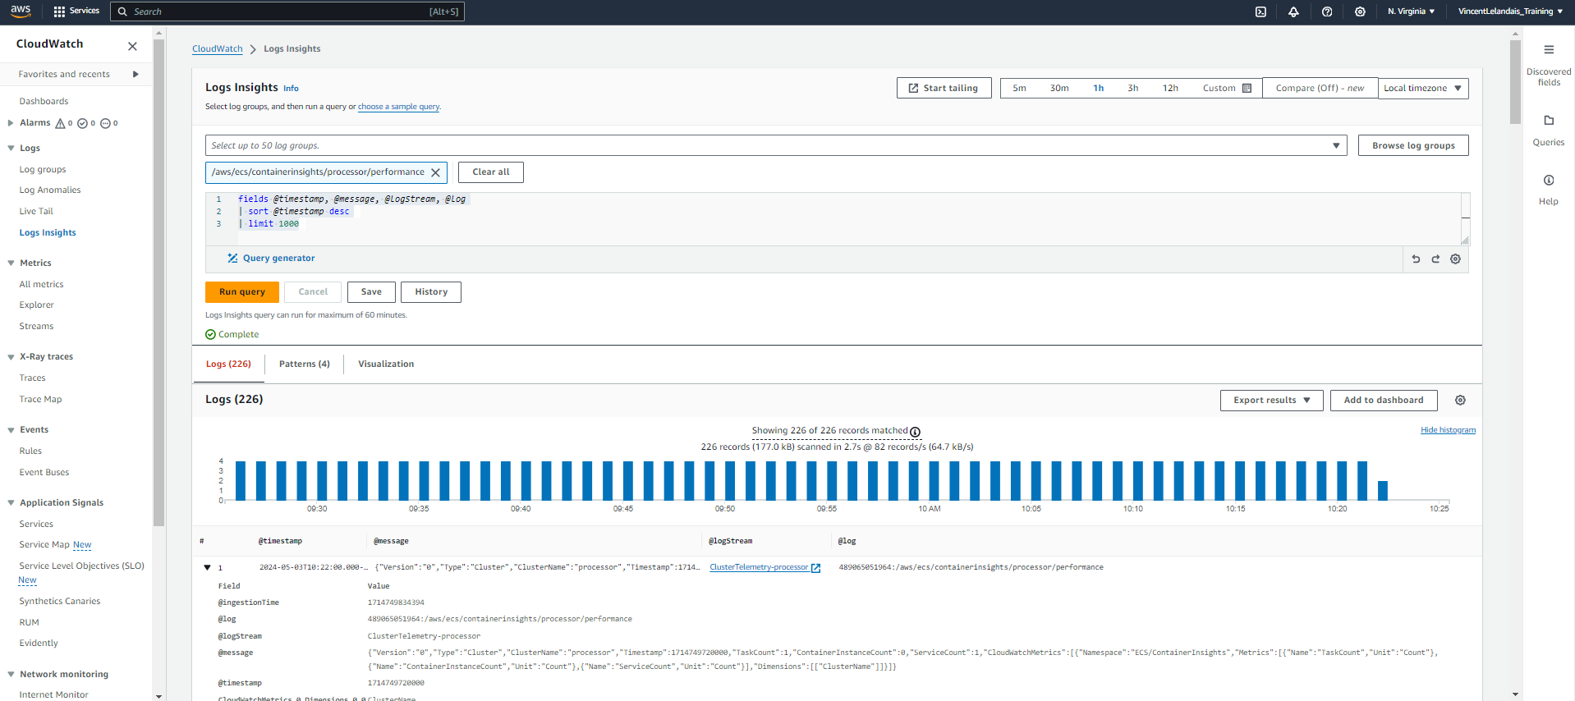1575x701 pixels.
Task: Click the insufficient data alarms icon
Action: click(x=105, y=123)
